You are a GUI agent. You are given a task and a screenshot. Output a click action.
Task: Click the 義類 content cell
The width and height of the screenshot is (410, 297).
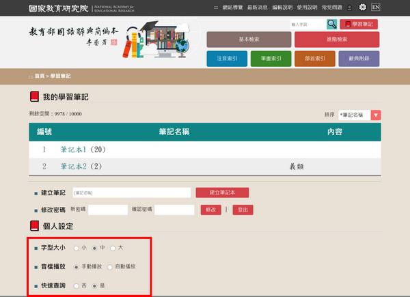297,167
